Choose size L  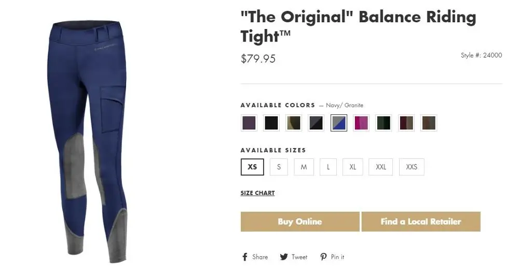click(328, 167)
